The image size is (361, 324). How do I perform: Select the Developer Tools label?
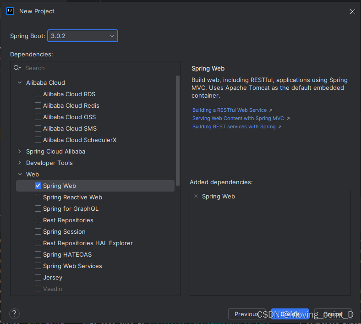point(49,163)
